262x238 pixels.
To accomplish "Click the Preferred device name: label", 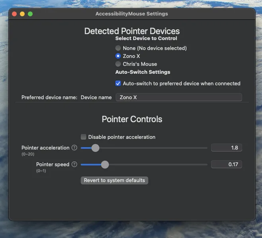I will 49,97.
